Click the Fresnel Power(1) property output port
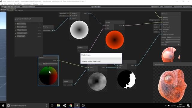Viewport: 192px width, 108px height. point(53,30)
